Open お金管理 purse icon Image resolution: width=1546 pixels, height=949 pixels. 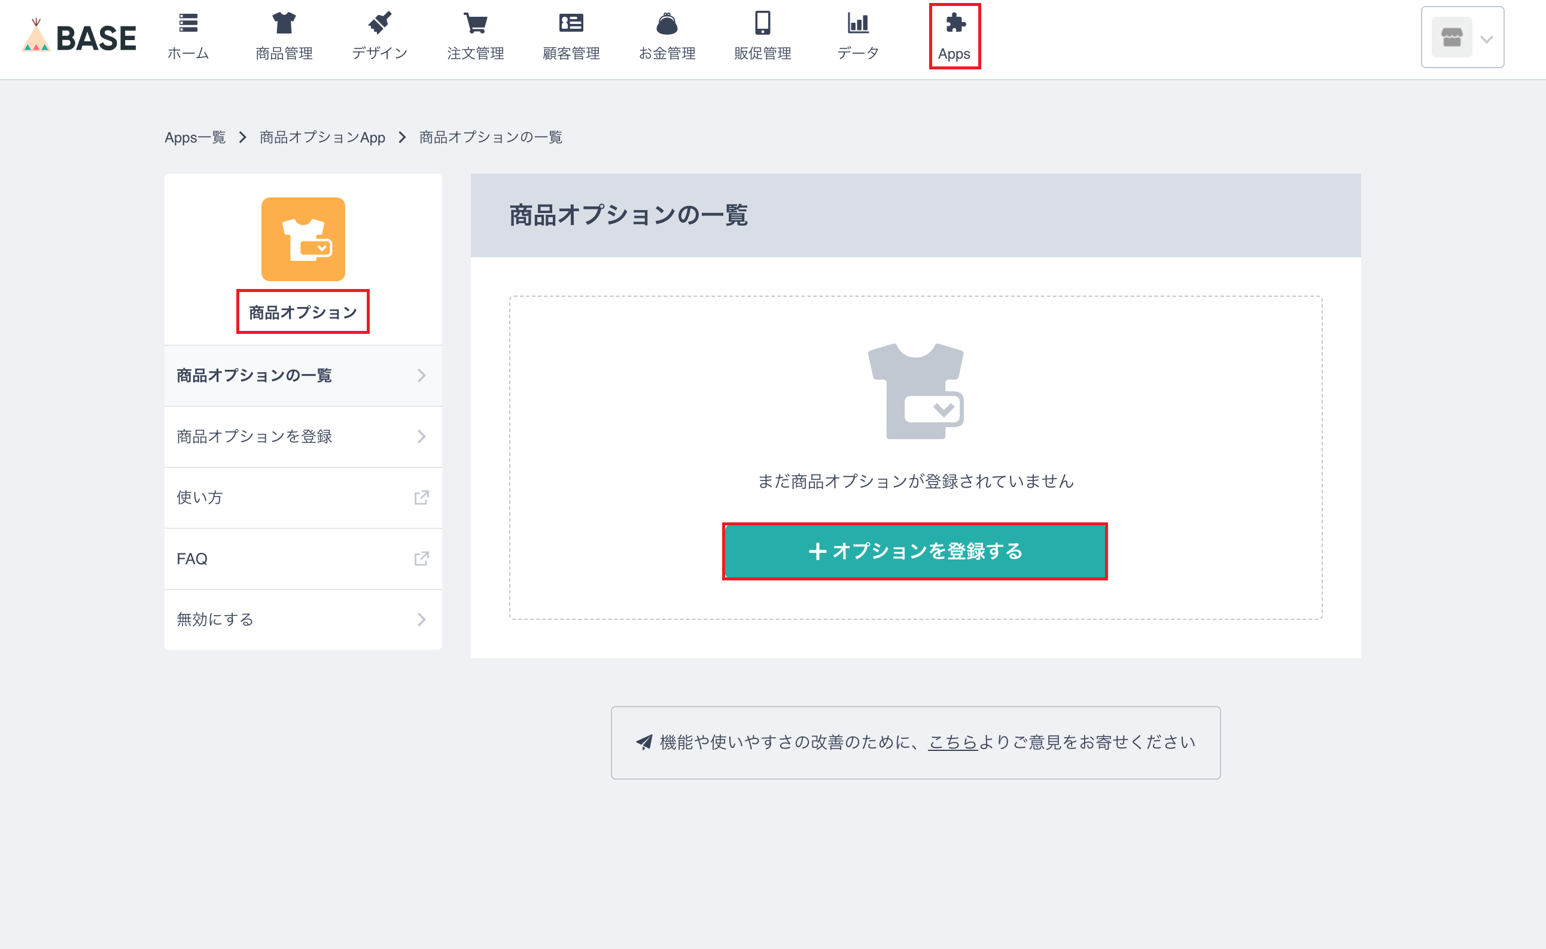(x=667, y=23)
